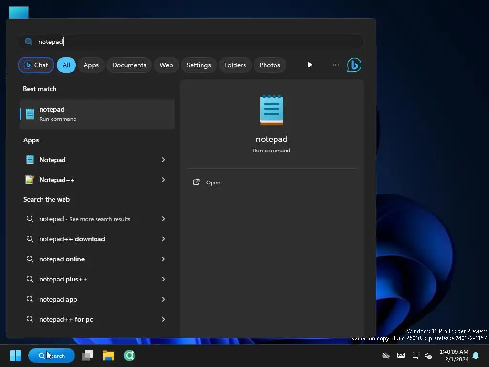489x367 pixels.
Task: Open Bing Chat icon at top right
Action: [354, 65]
